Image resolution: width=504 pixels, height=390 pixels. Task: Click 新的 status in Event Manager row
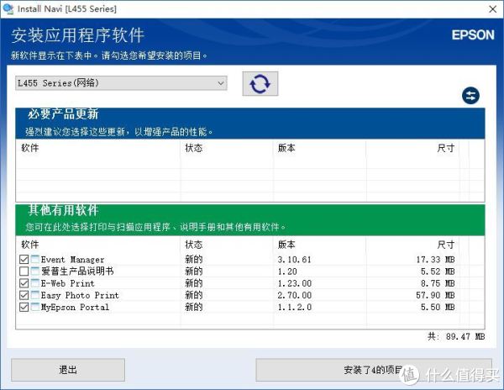[x=193, y=259]
